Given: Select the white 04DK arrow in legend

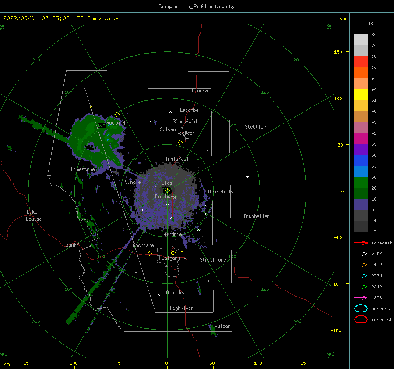Looking at the screenshot, I should tap(361, 254).
